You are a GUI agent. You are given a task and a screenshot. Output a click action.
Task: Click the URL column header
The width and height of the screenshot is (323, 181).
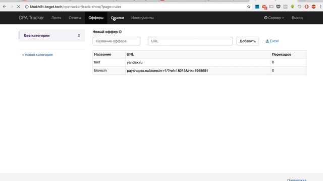pos(130,54)
